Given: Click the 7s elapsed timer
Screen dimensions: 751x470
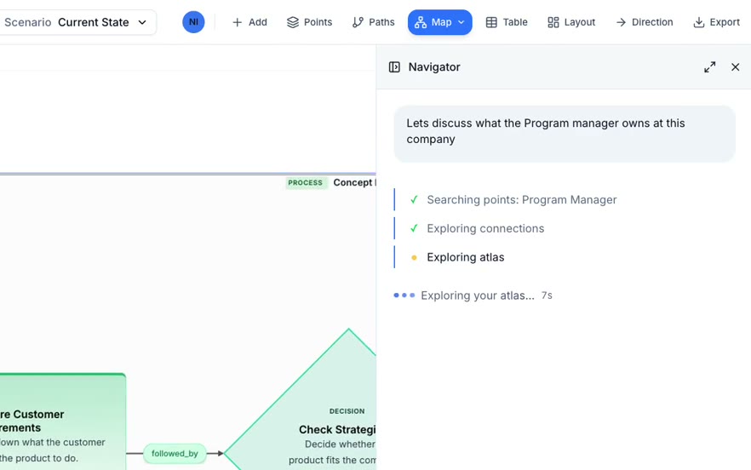Looking at the screenshot, I should [x=547, y=295].
